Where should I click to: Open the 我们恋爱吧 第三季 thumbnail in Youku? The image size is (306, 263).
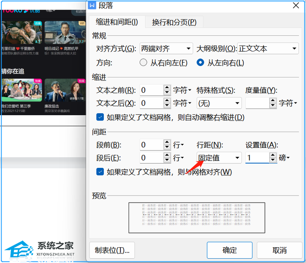coord(22,90)
